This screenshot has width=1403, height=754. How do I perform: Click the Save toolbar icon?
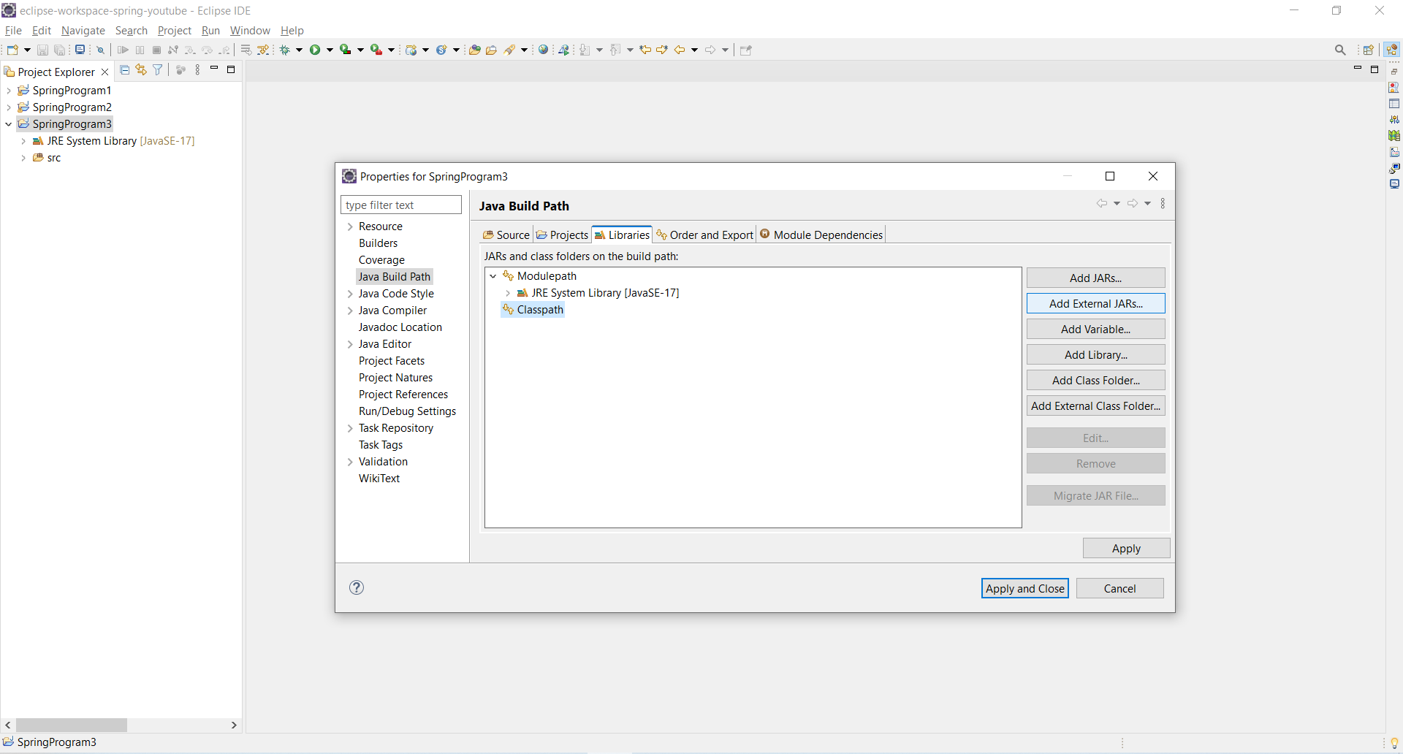tap(42, 50)
